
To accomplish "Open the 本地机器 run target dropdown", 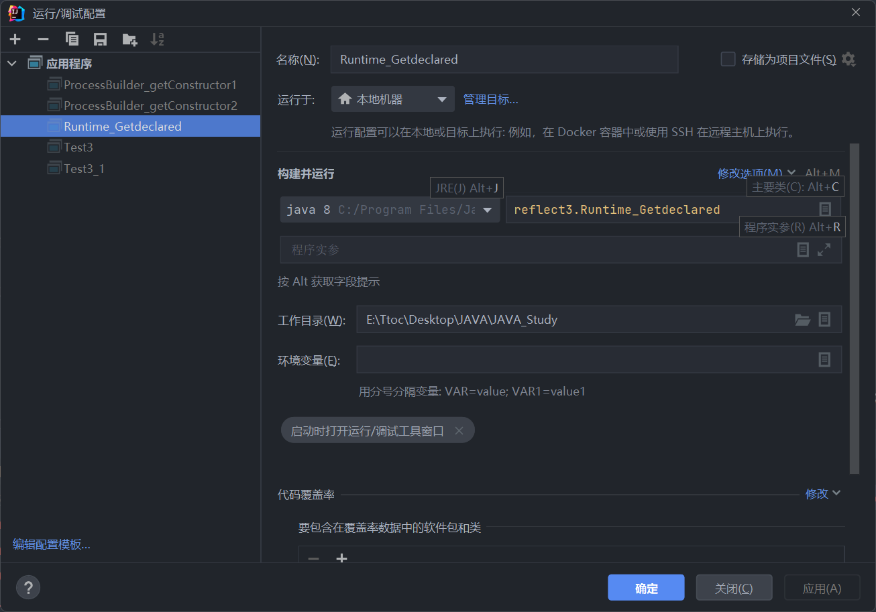I will click(393, 99).
